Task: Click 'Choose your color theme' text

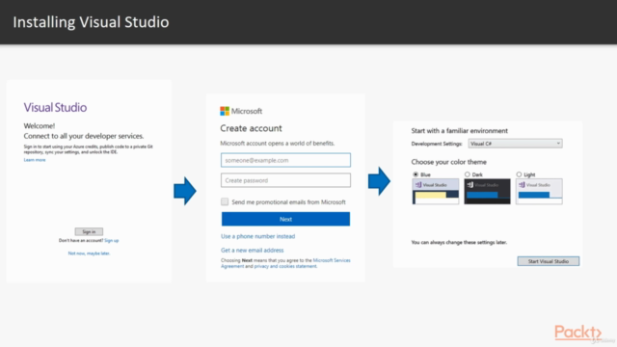Action: tap(448, 162)
